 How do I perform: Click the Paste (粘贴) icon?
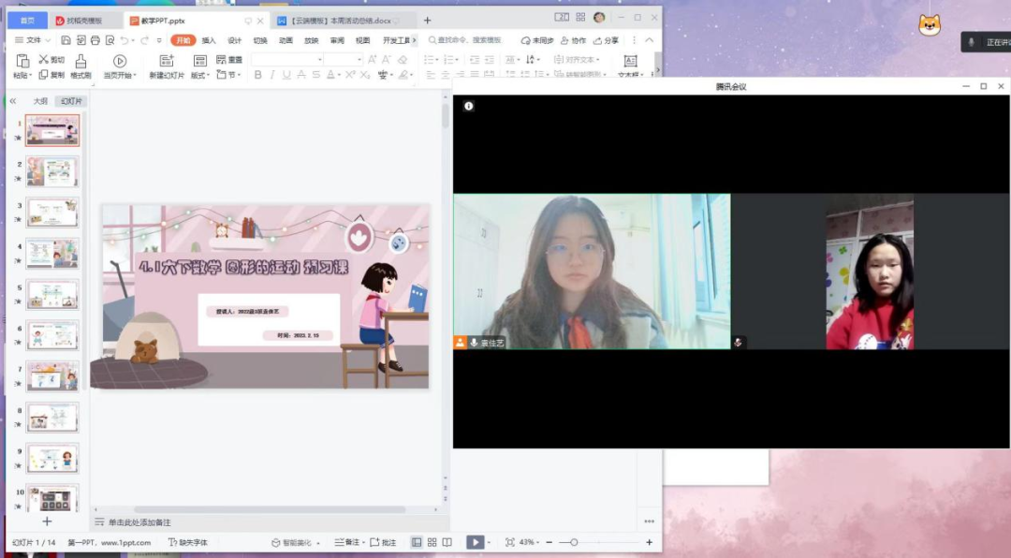[x=22, y=60]
